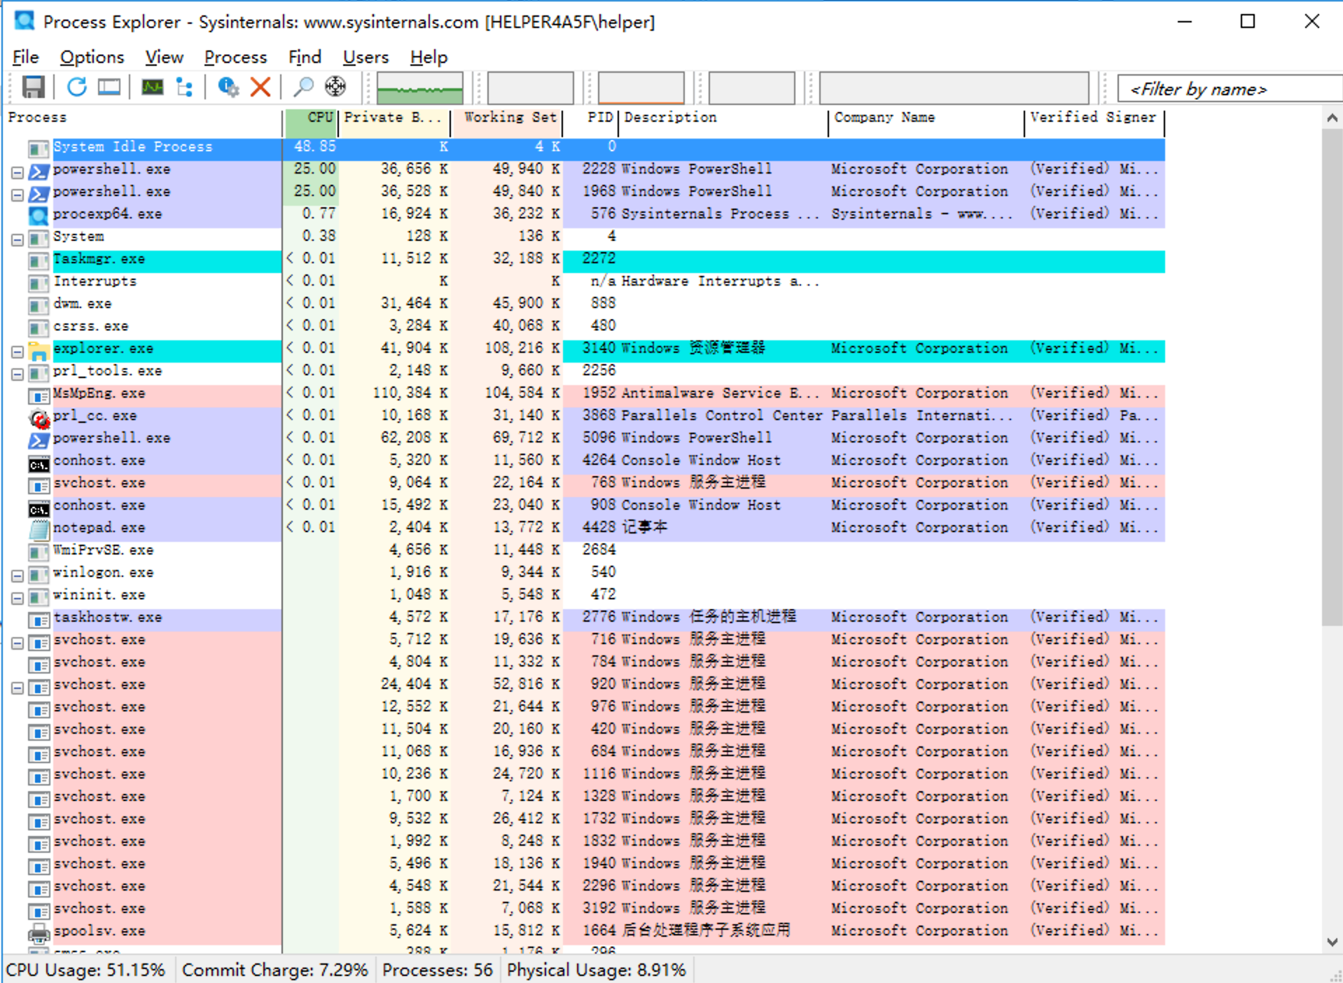Click the crosshair Find Window's Process icon
This screenshot has height=983, width=1343.
(x=335, y=88)
